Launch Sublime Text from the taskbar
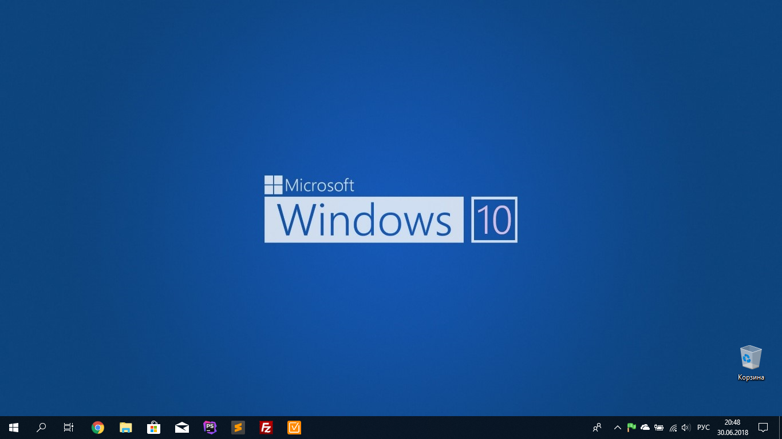 (238, 428)
